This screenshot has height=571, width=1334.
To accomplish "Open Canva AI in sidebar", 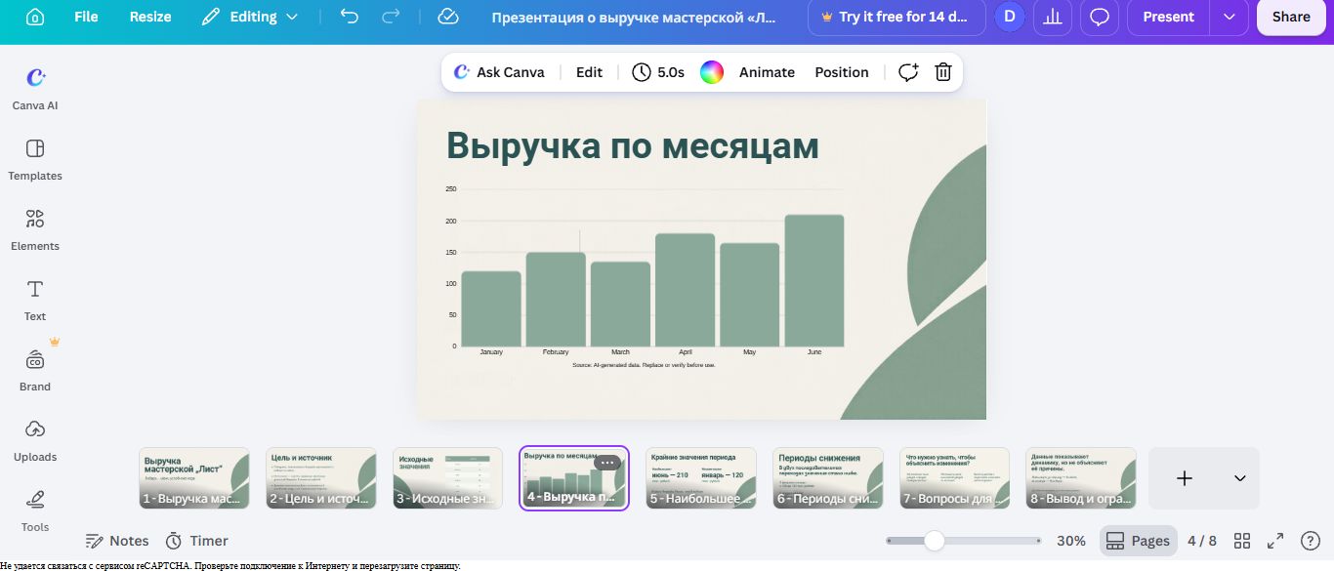I will point(35,88).
